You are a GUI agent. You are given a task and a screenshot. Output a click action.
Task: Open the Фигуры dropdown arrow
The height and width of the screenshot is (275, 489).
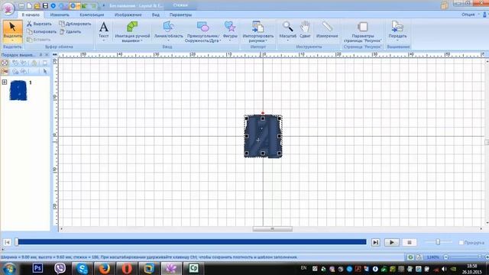(230, 40)
